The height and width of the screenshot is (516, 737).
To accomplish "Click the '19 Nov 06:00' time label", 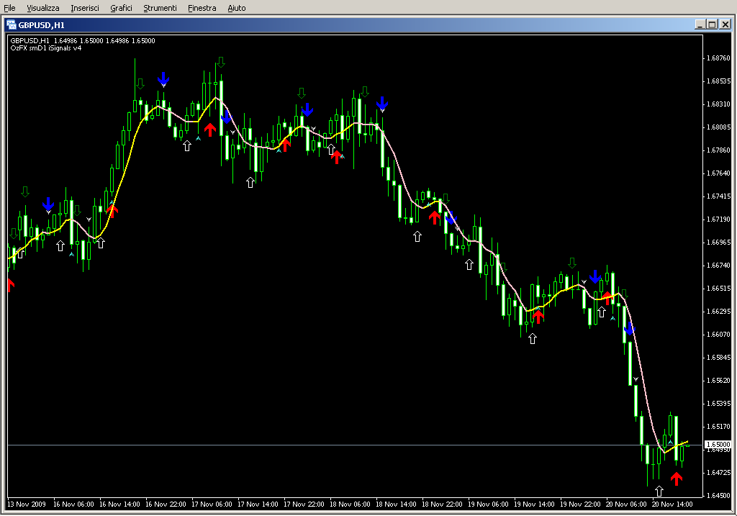I will coord(488,504).
